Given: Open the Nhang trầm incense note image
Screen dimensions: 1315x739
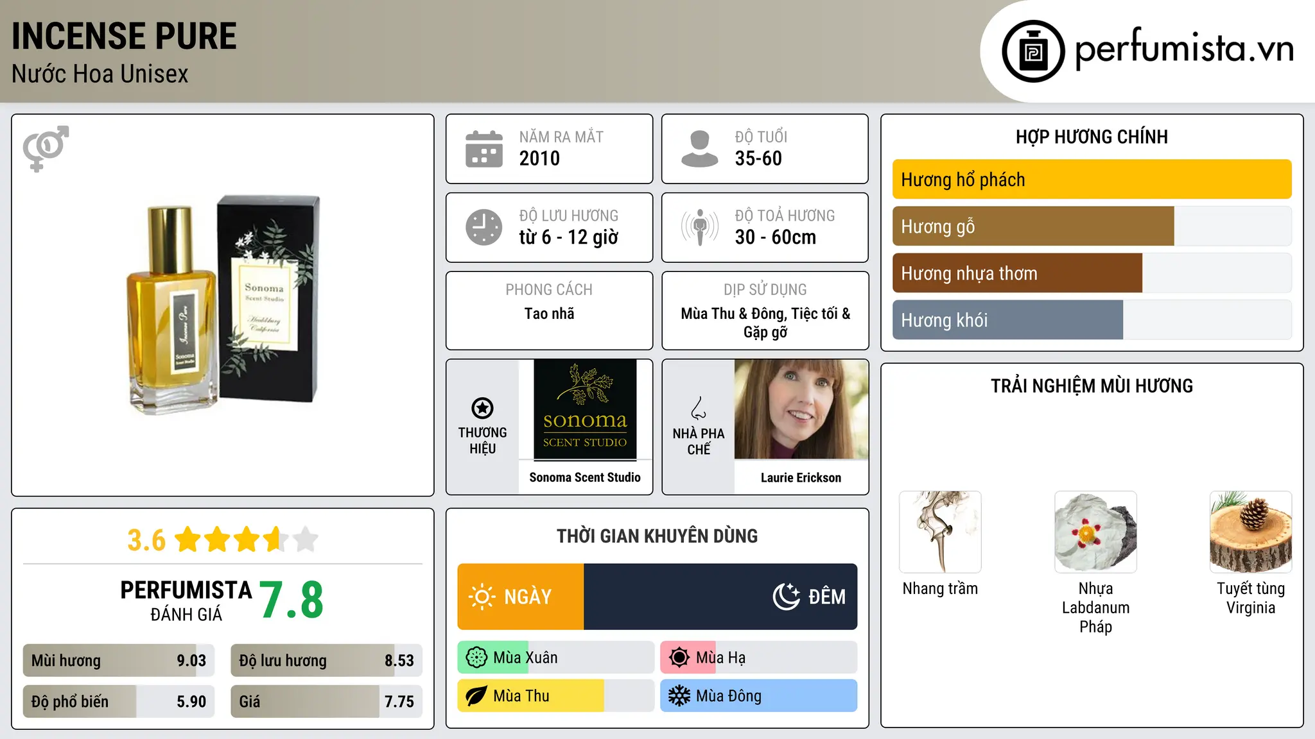Looking at the screenshot, I should click(x=940, y=532).
